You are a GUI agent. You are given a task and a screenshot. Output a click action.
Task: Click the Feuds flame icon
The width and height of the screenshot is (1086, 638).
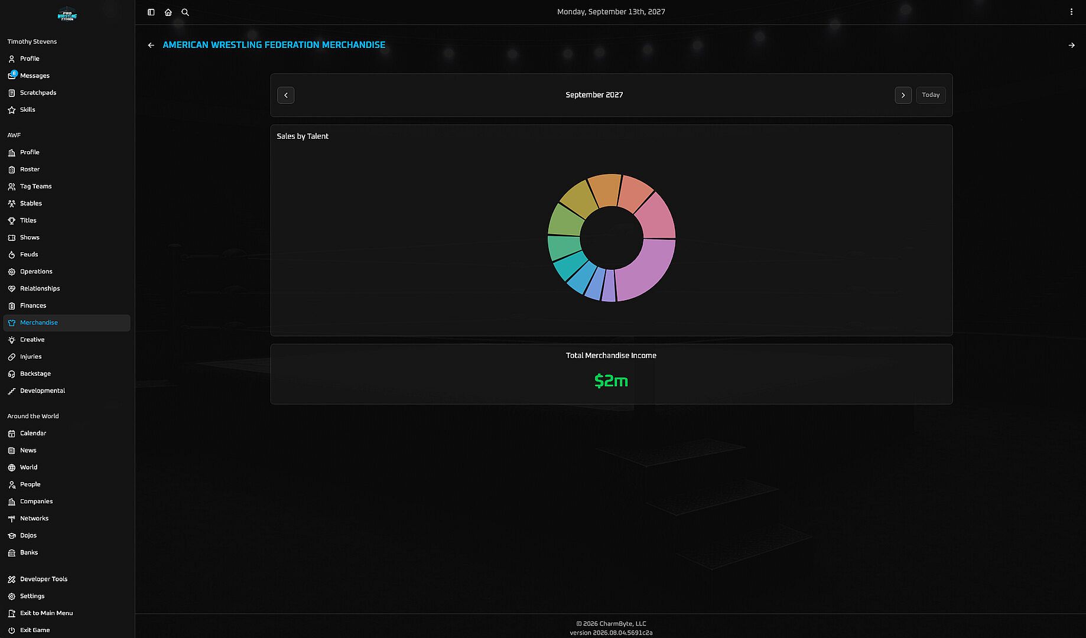pyautogui.click(x=11, y=255)
